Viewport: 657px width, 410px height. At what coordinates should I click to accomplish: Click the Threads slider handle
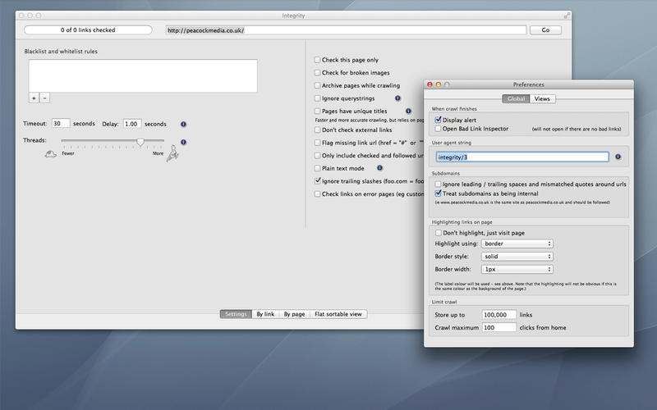click(x=140, y=141)
